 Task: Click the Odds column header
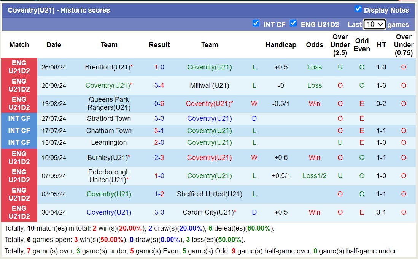point(314,45)
